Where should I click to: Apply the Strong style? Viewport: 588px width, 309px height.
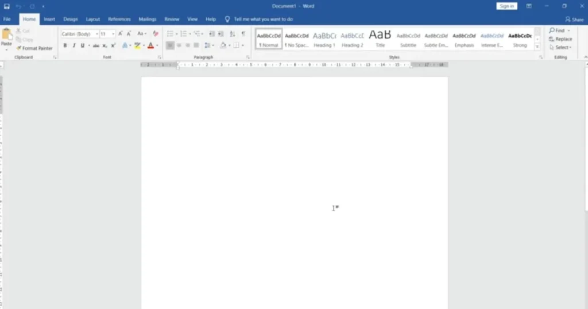520,39
